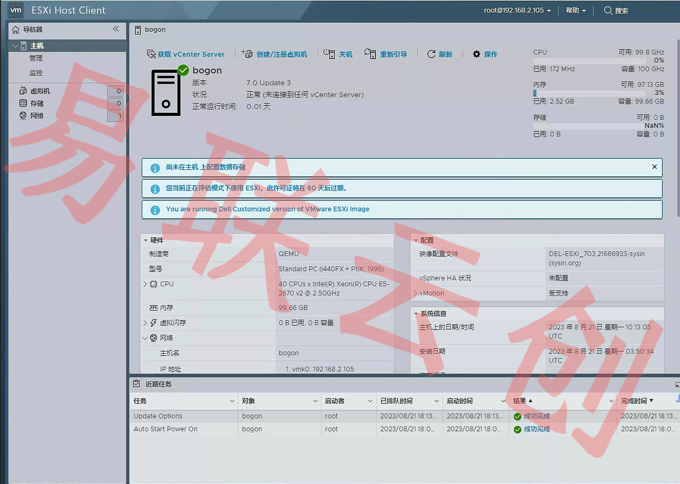Click the Shut down (关机) button
The width and height of the screenshot is (680, 484).
[x=346, y=54]
